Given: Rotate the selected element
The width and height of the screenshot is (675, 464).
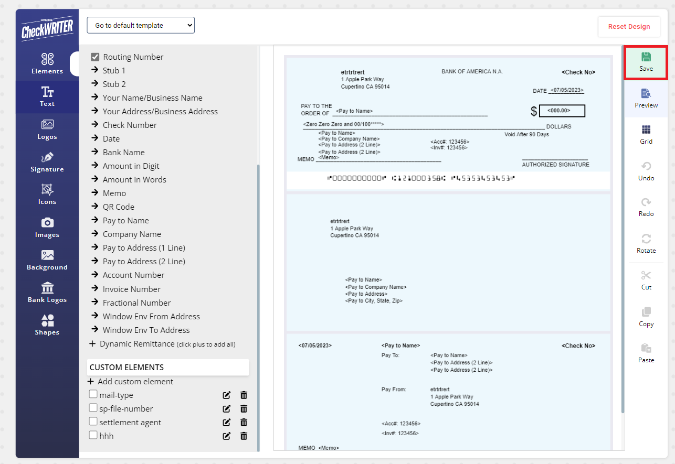Looking at the screenshot, I should pyautogui.click(x=646, y=244).
